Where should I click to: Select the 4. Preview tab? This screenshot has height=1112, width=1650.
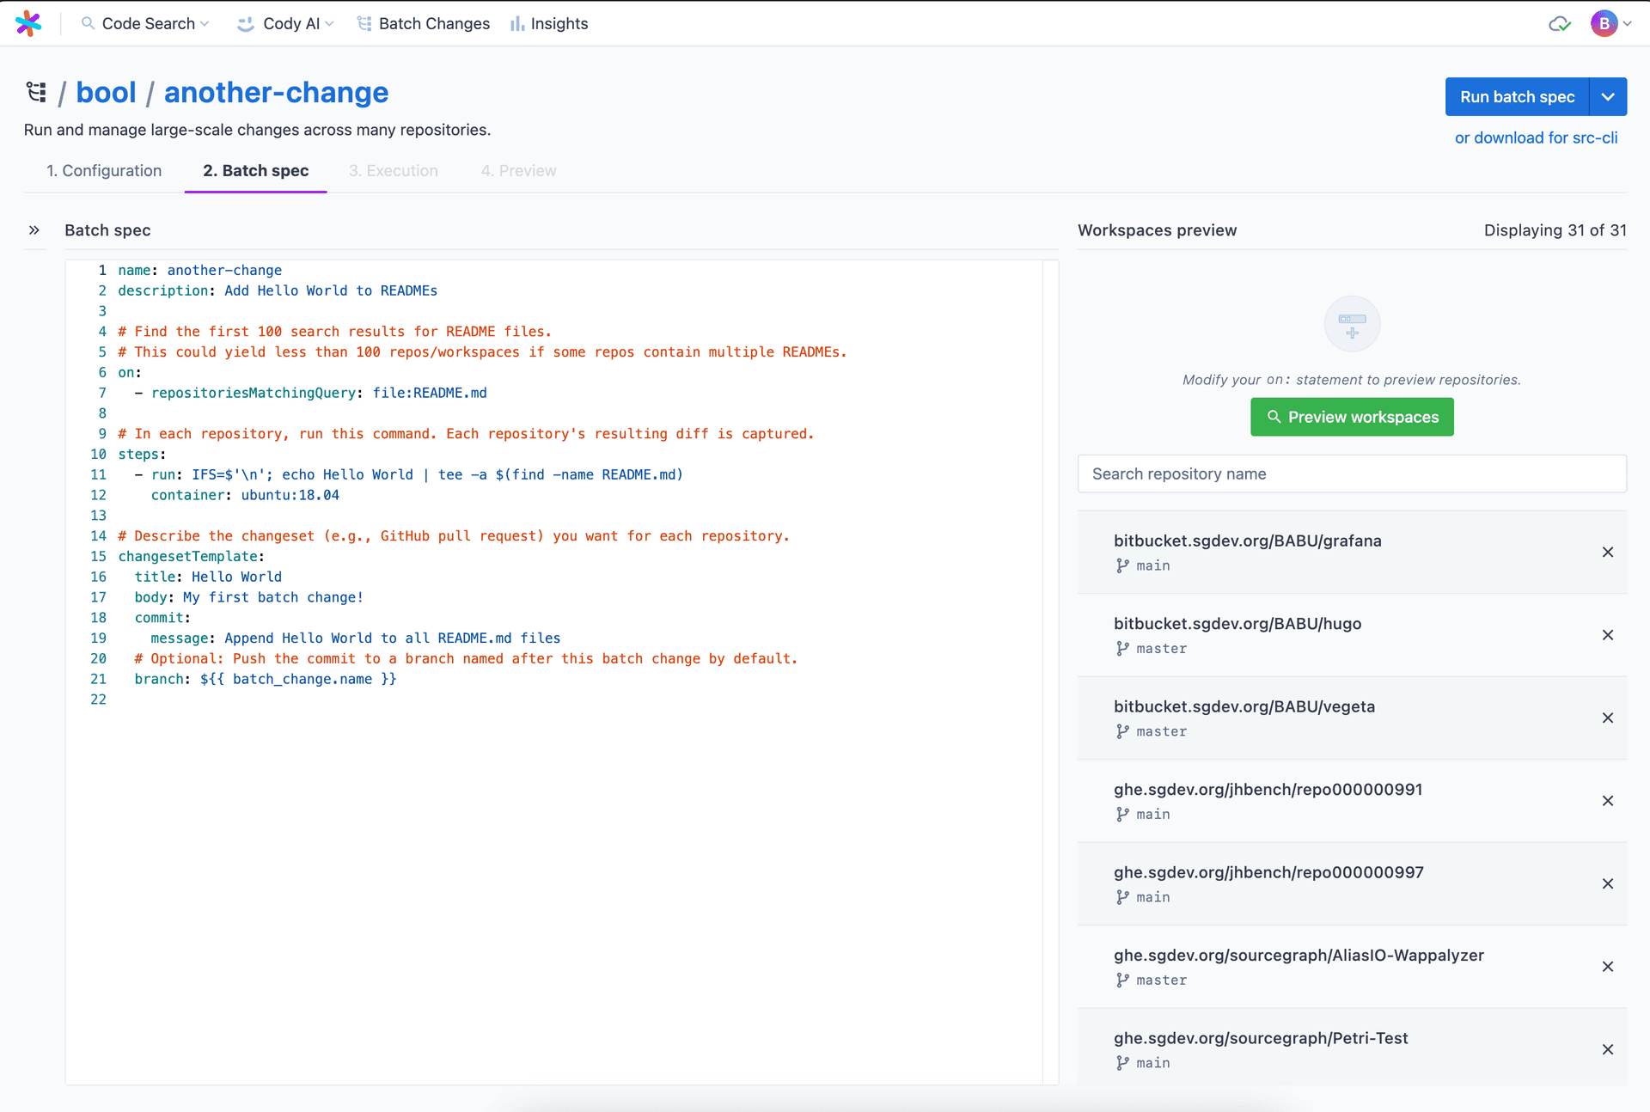click(x=518, y=170)
